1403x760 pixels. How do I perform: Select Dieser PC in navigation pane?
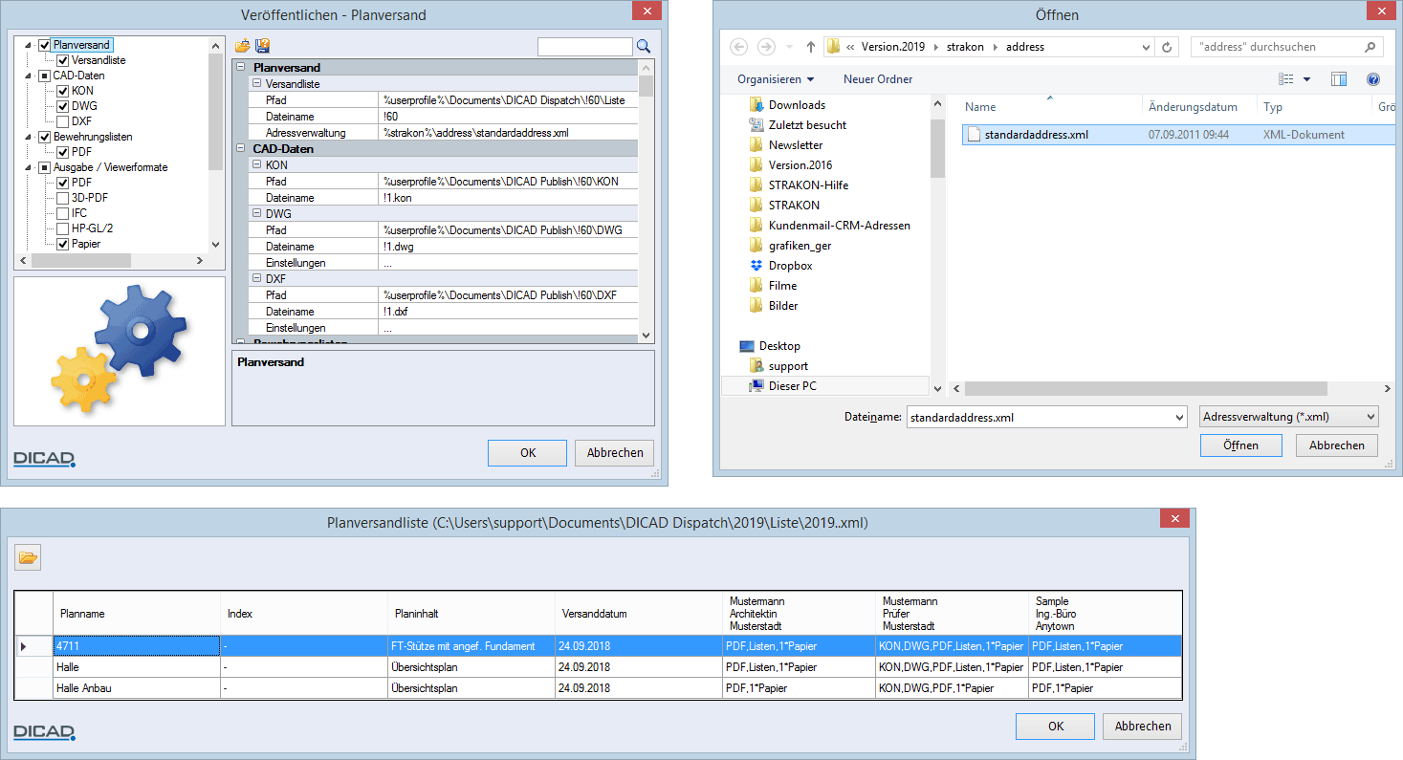(x=783, y=386)
